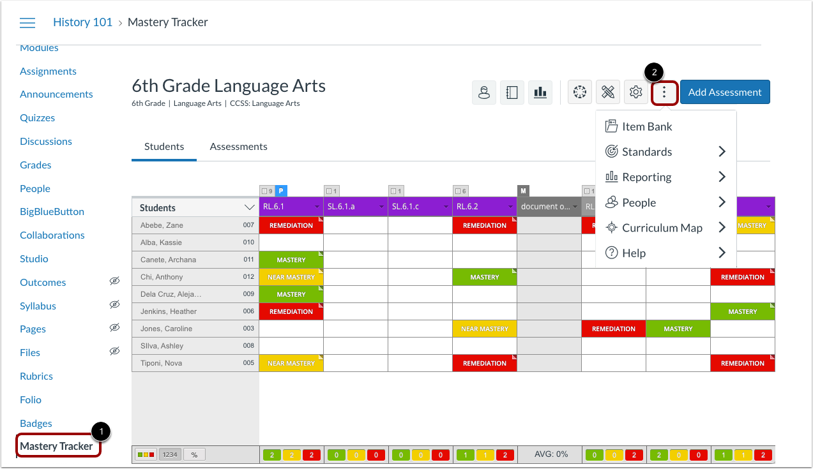This screenshot has height=469, width=813.
Task: Click the 6 item badge above RL.6.2
Action: [460, 191]
